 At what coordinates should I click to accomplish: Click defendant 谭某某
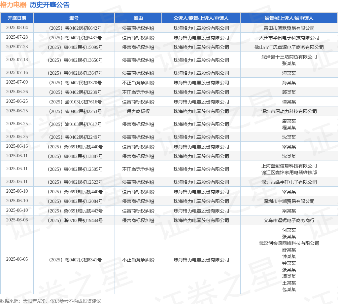click(x=289, y=102)
